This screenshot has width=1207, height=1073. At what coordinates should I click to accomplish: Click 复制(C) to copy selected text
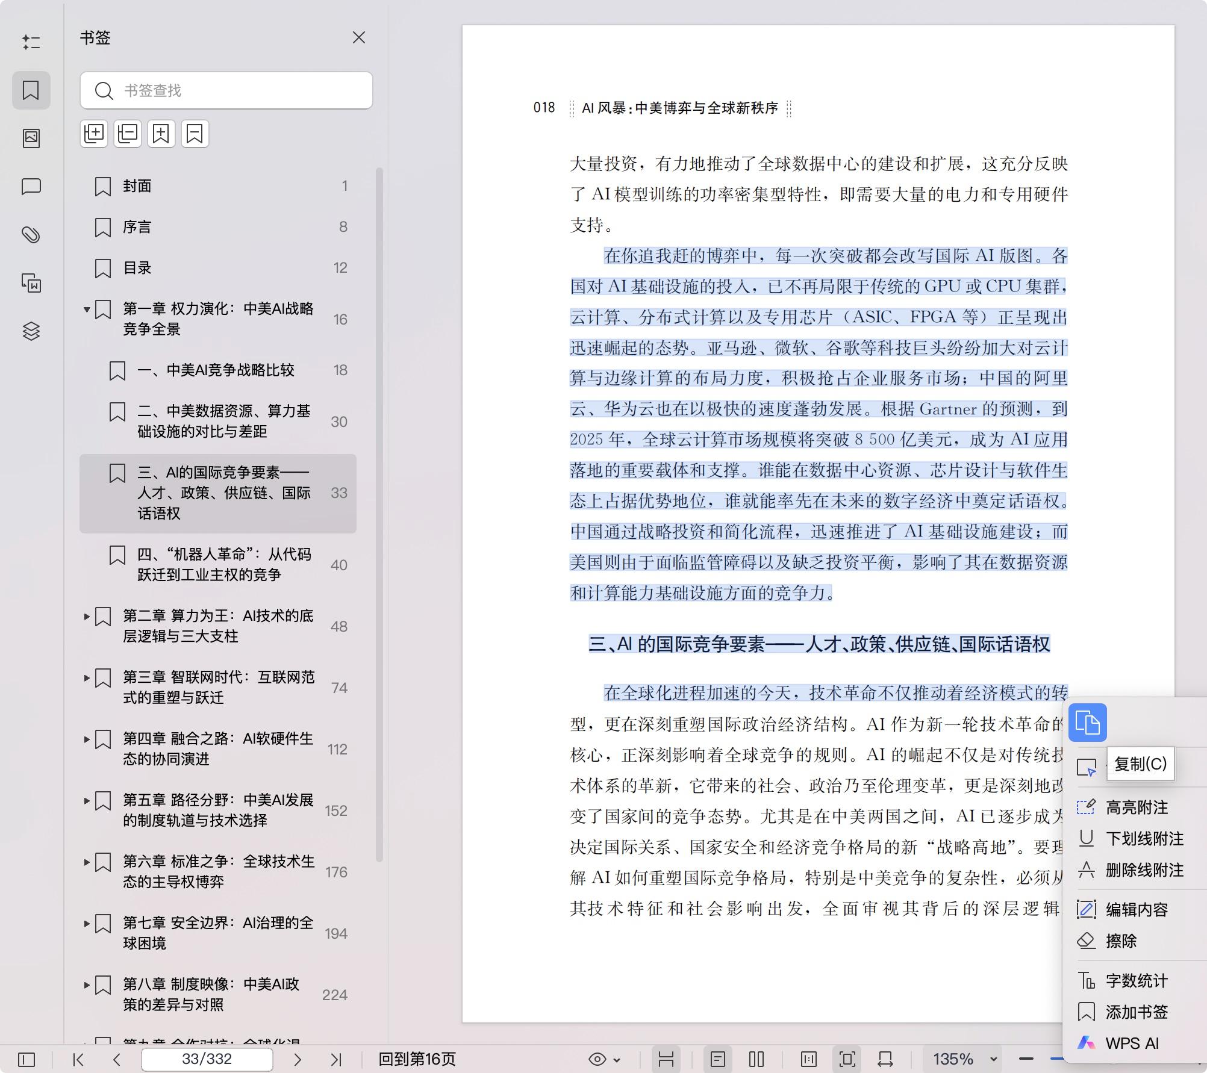[x=1140, y=764]
